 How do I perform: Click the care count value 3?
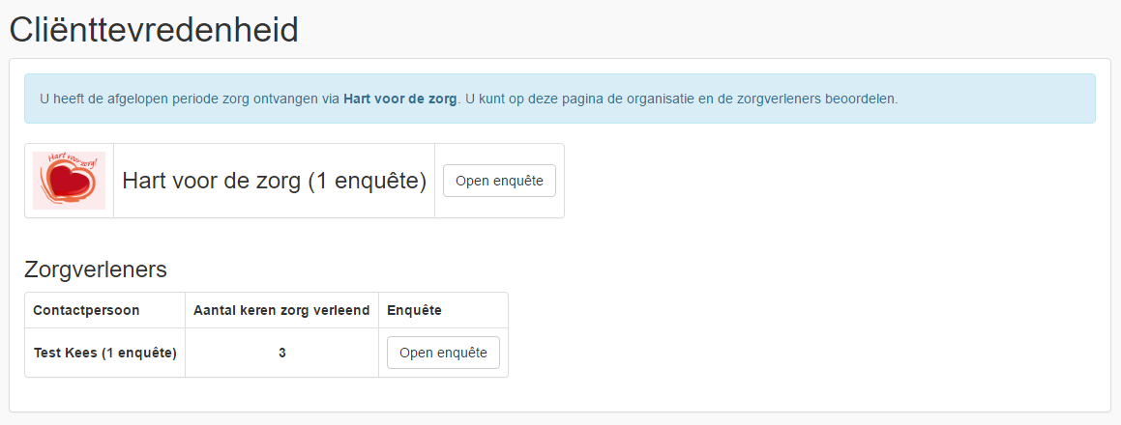pos(282,353)
